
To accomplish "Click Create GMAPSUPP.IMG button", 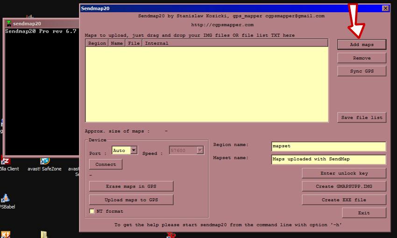I will (344, 186).
